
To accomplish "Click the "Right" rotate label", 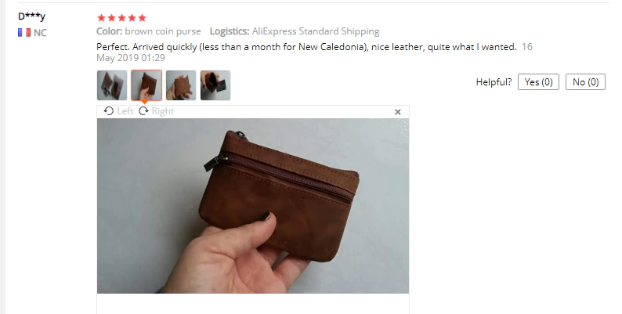I will [x=163, y=111].
